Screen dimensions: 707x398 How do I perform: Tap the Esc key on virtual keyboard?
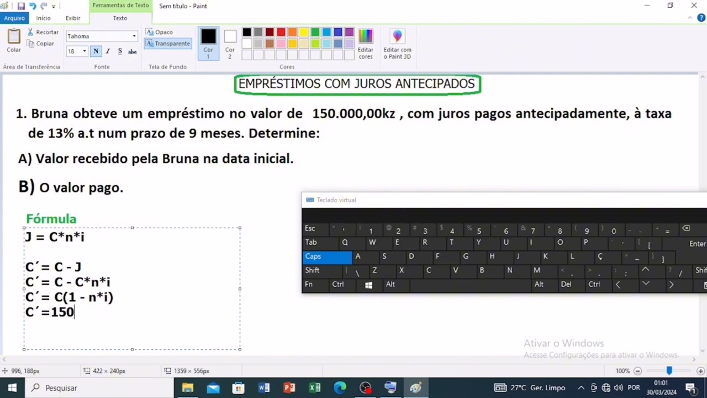pyautogui.click(x=316, y=228)
